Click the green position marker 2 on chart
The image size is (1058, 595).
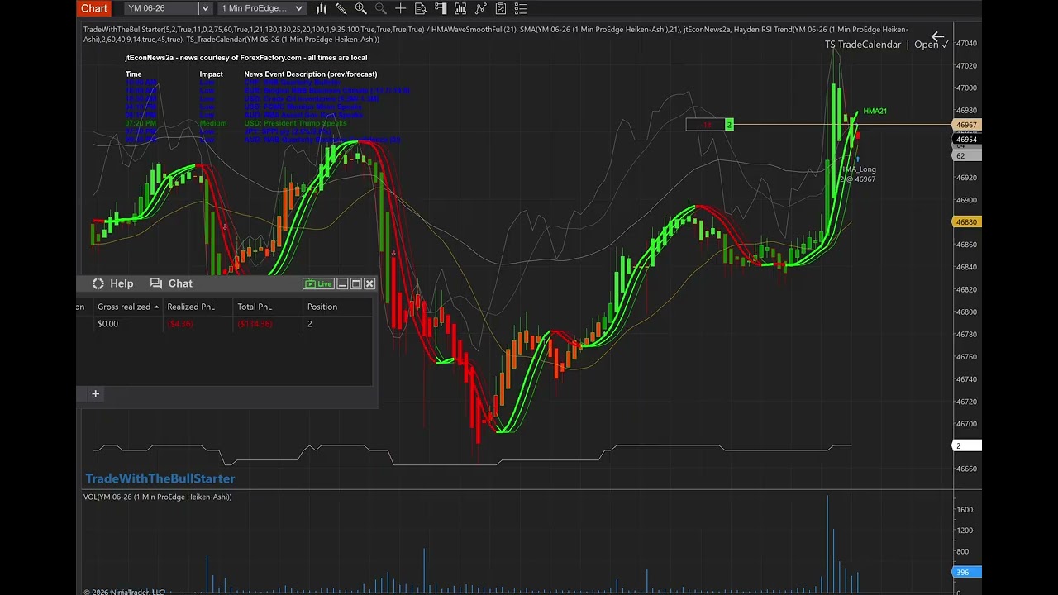pyautogui.click(x=729, y=125)
